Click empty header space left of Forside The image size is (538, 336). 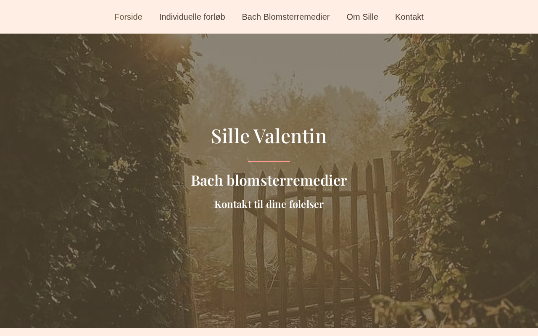pyautogui.click(x=55, y=17)
